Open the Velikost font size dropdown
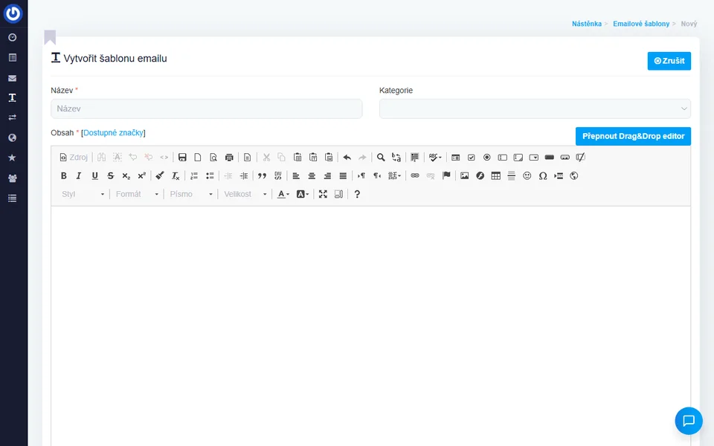The height and width of the screenshot is (446, 714). tap(245, 194)
